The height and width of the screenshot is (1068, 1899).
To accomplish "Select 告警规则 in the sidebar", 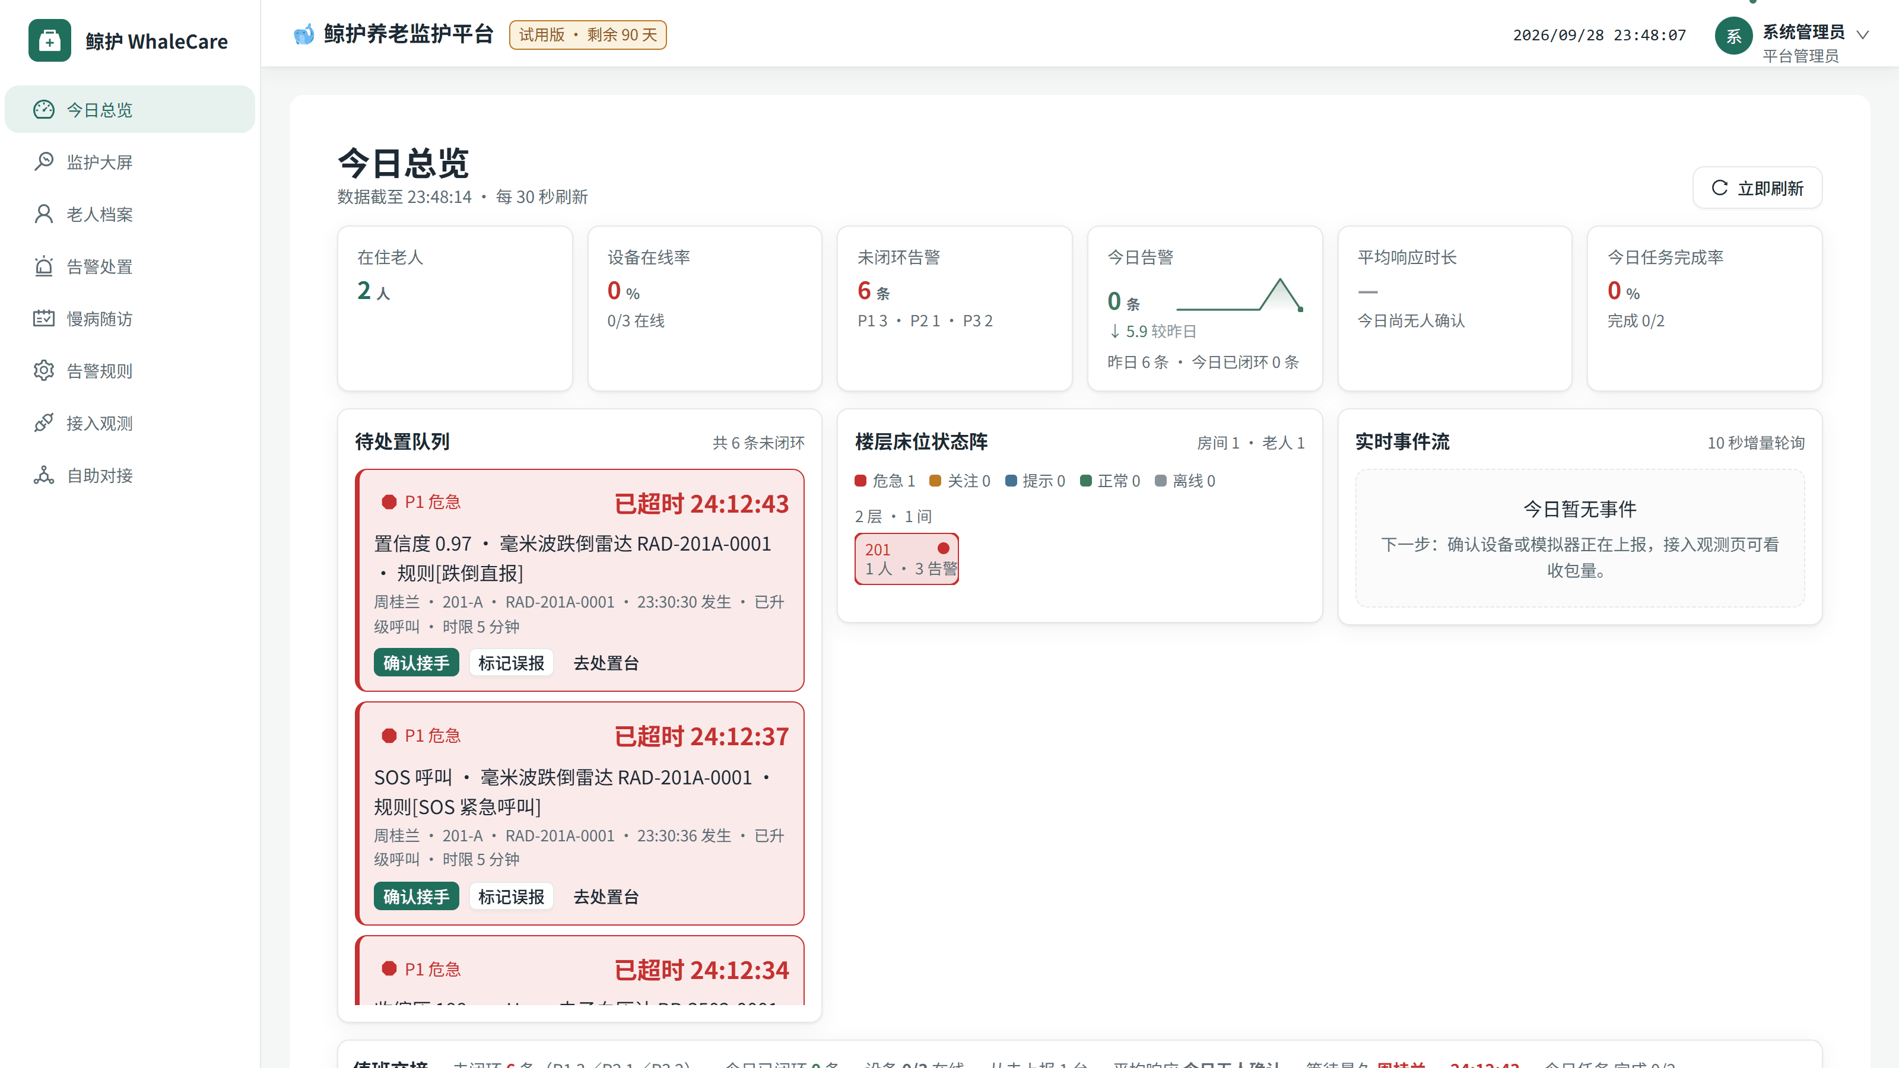I will [x=130, y=370].
